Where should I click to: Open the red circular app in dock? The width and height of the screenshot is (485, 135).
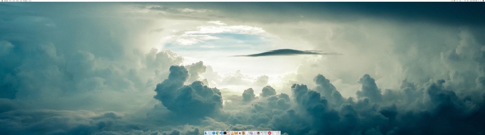click(270, 133)
